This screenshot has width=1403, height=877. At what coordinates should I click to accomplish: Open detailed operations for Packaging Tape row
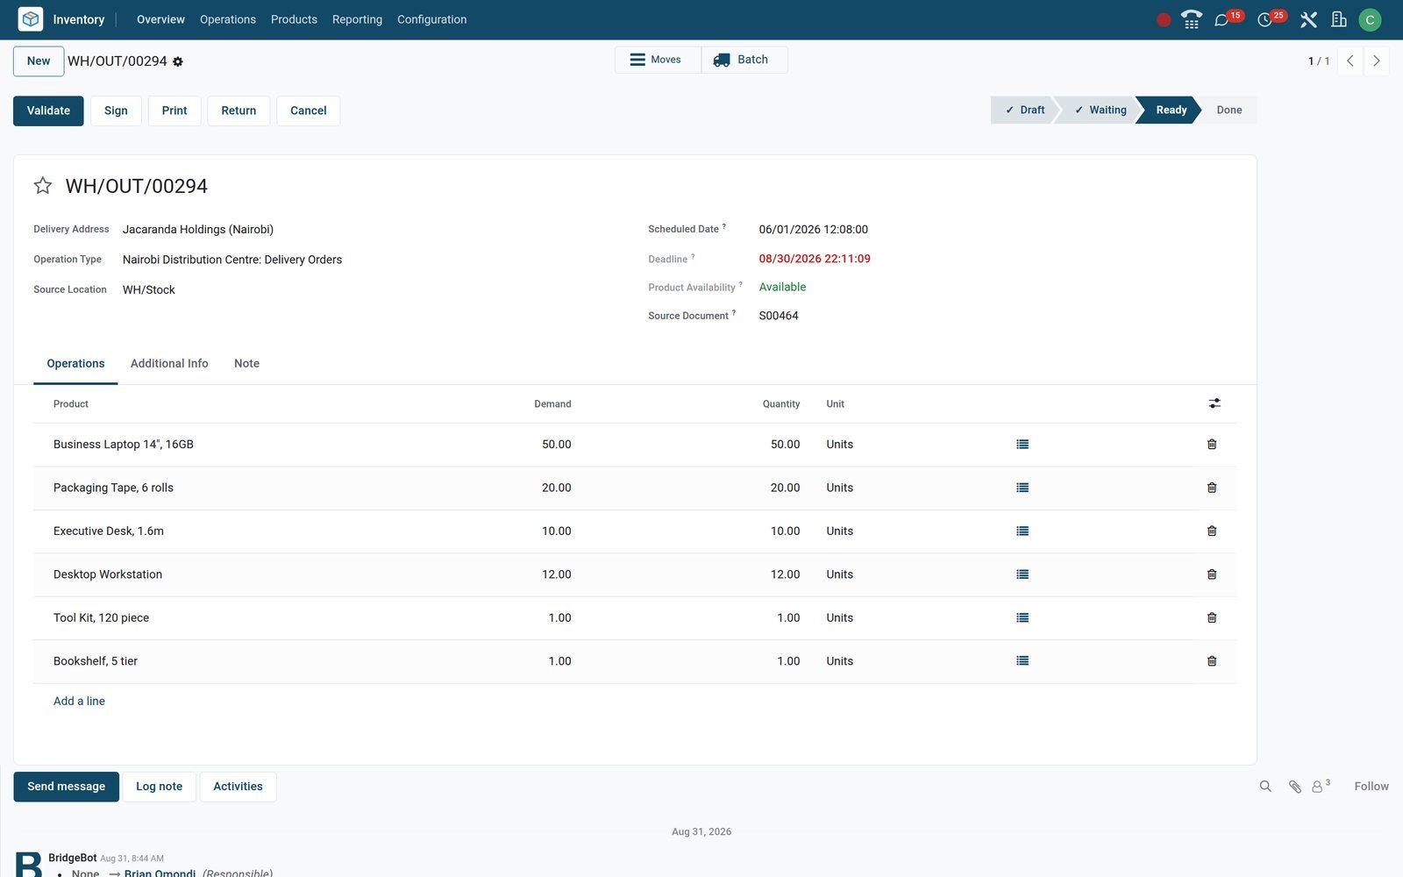1022,488
